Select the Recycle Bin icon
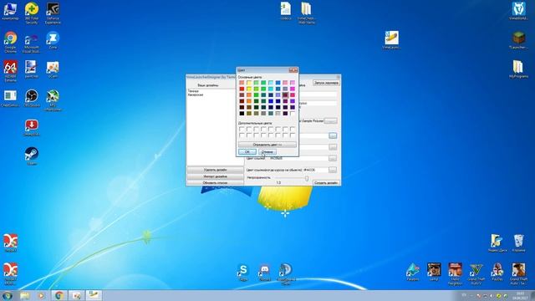 click(x=518, y=243)
